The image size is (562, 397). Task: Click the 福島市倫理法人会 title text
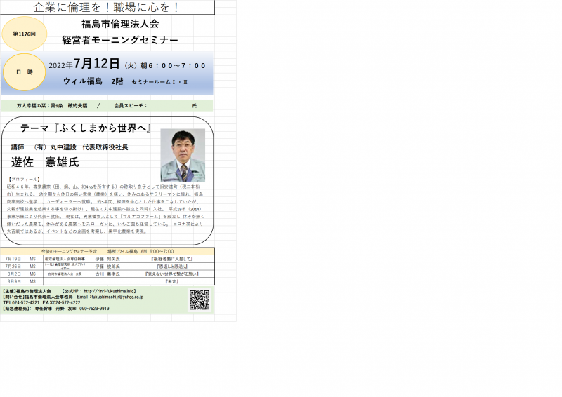point(120,25)
